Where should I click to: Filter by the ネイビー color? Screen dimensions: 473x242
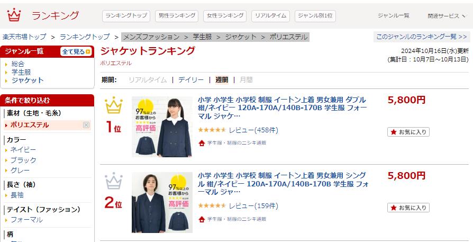coord(23,150)
